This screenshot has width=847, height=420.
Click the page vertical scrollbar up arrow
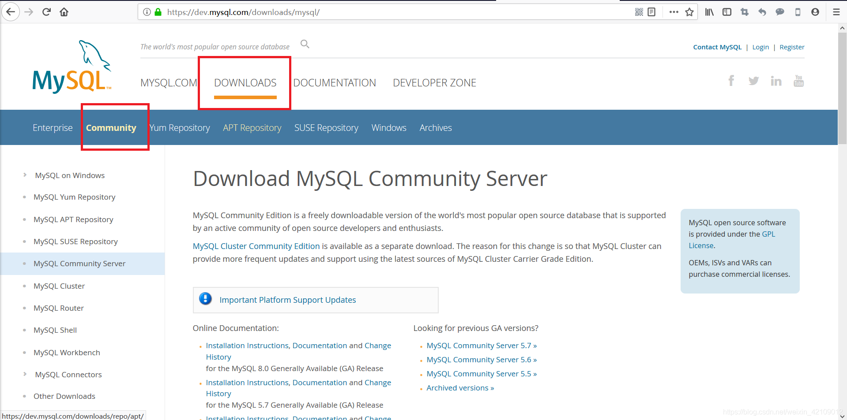pos(842,28)
